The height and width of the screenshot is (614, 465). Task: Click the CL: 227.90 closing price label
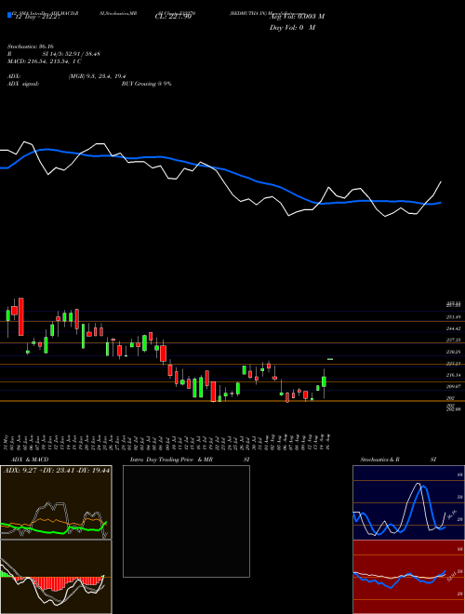click(x=173, y=17)
